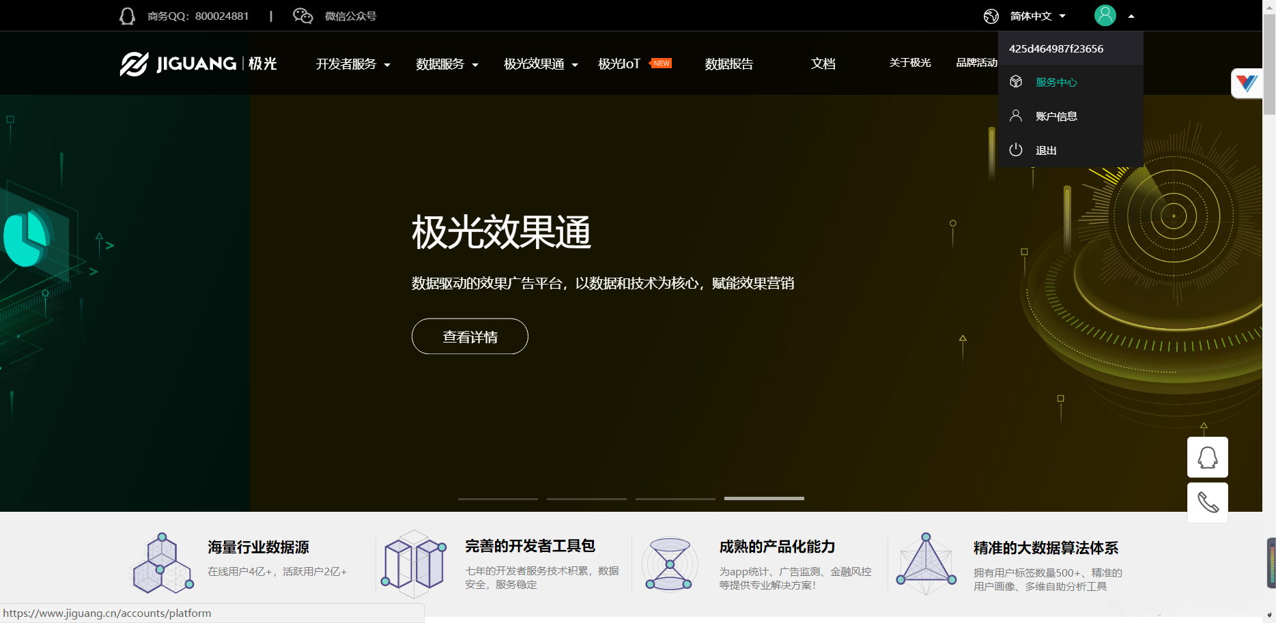Select the first carousel indicator
The image size is (1276, 623).
tap(497, 499)
